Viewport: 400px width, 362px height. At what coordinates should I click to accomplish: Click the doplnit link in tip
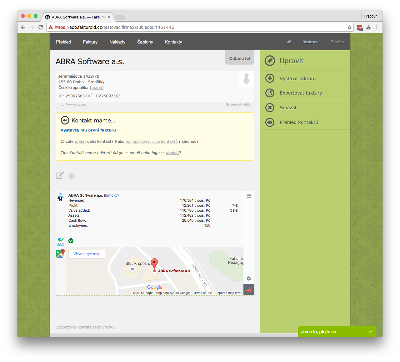coord(172,153)
